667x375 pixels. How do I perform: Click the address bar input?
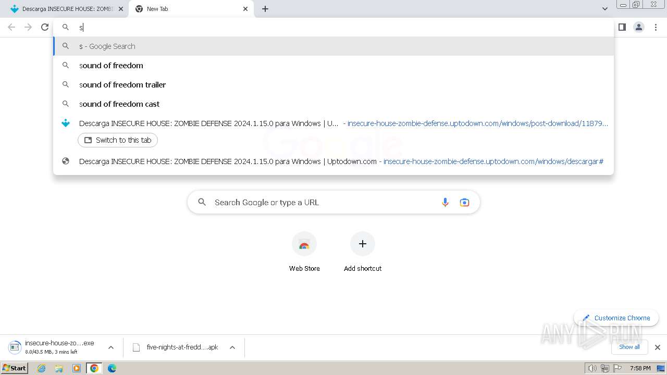pos(333,27)
